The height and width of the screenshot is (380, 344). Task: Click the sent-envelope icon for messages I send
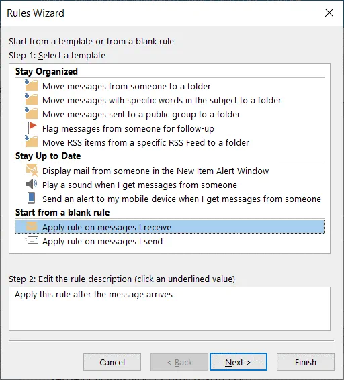(32, 240)
